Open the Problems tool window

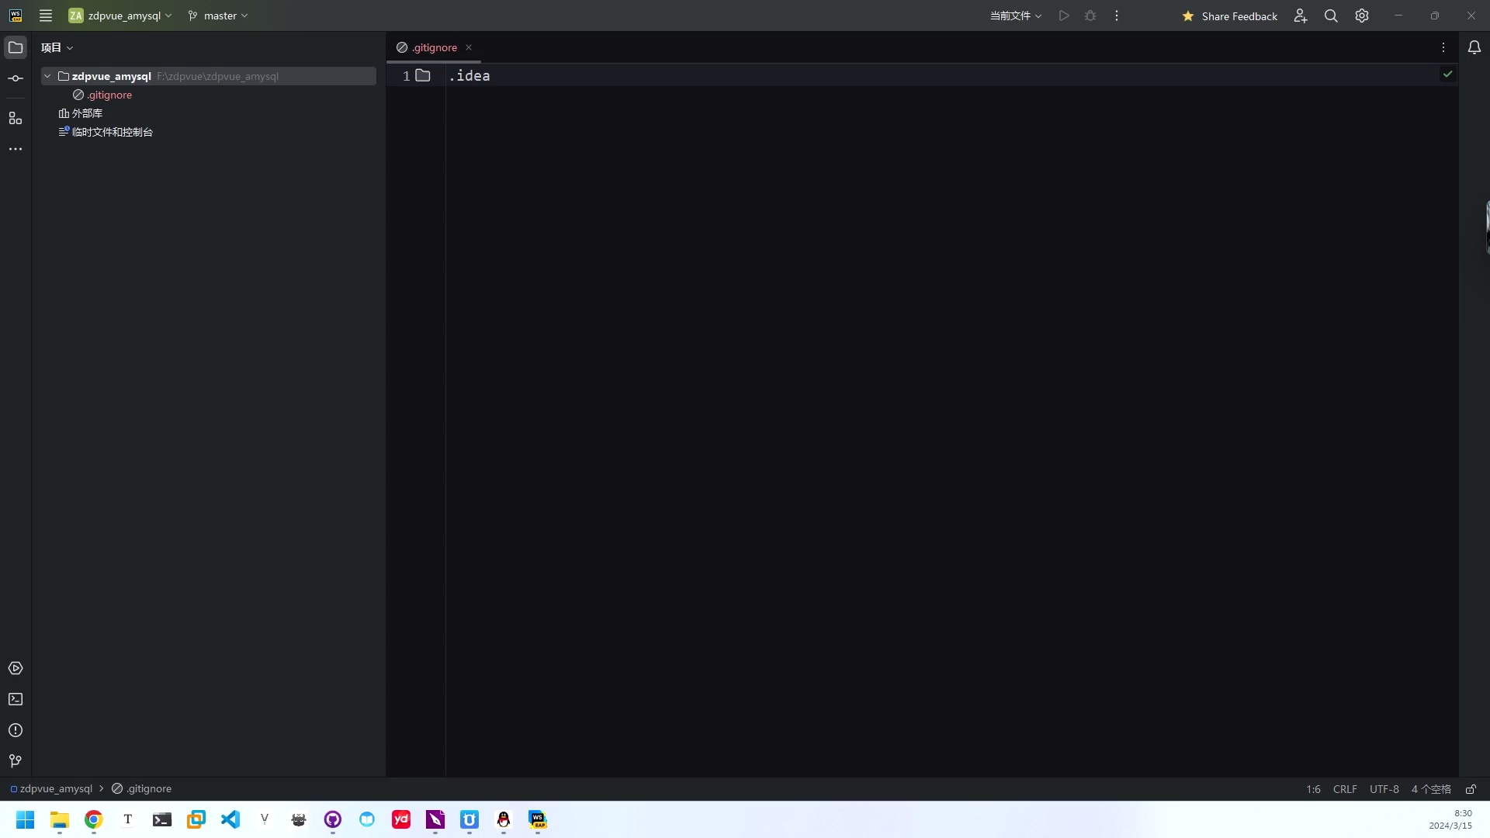tap(16, 730)
